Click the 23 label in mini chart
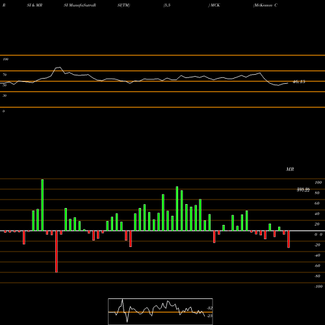Screen dimensions: 325x325 click(x=210, y=316)
